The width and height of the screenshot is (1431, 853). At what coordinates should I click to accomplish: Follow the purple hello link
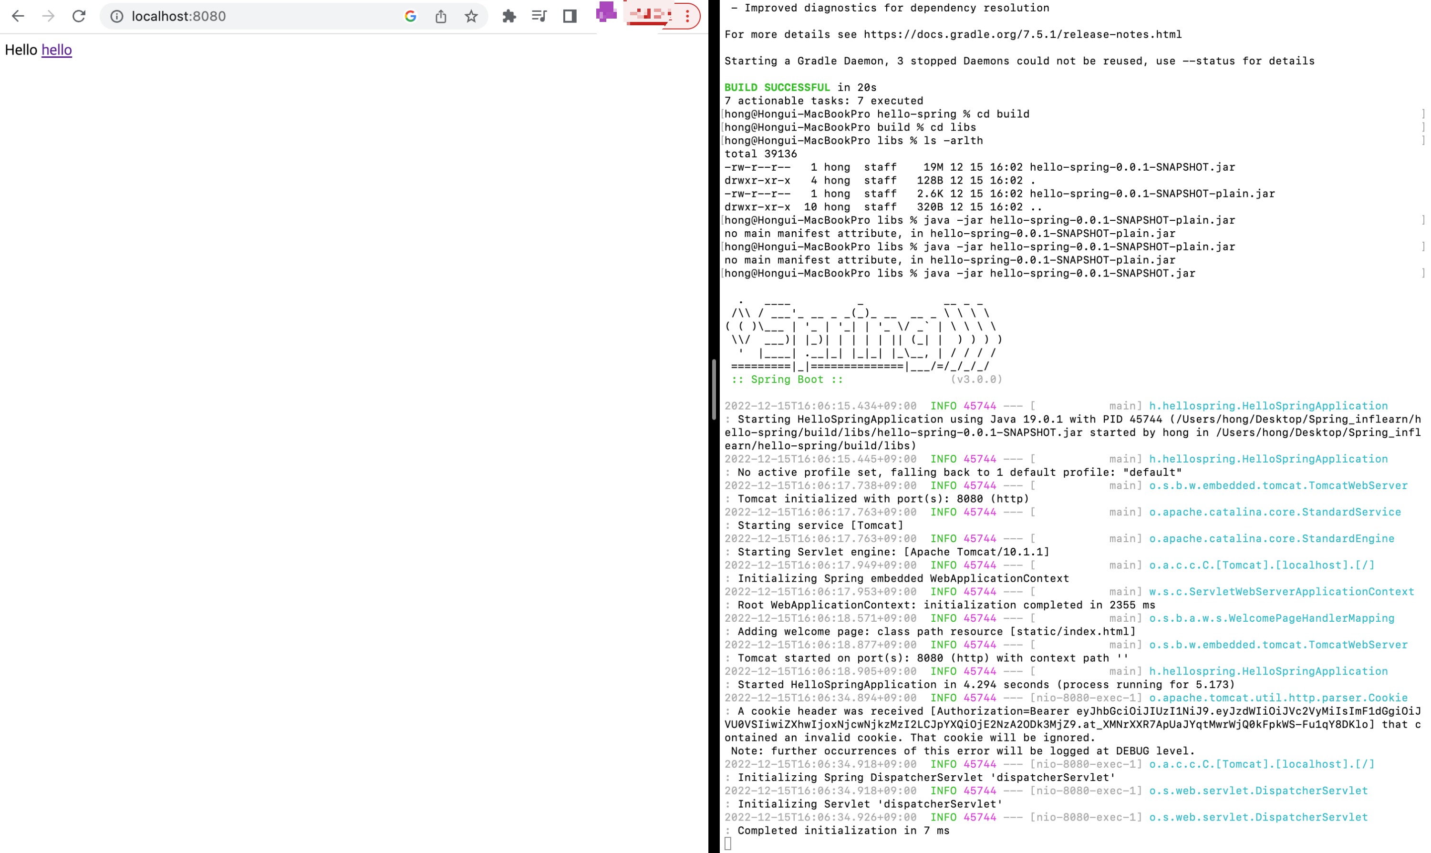coord(56,50)
